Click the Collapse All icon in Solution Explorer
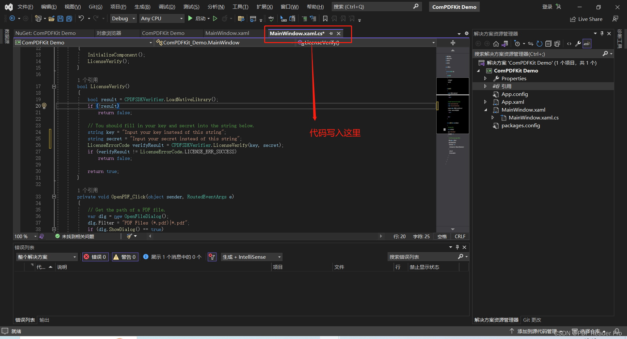 548,44
